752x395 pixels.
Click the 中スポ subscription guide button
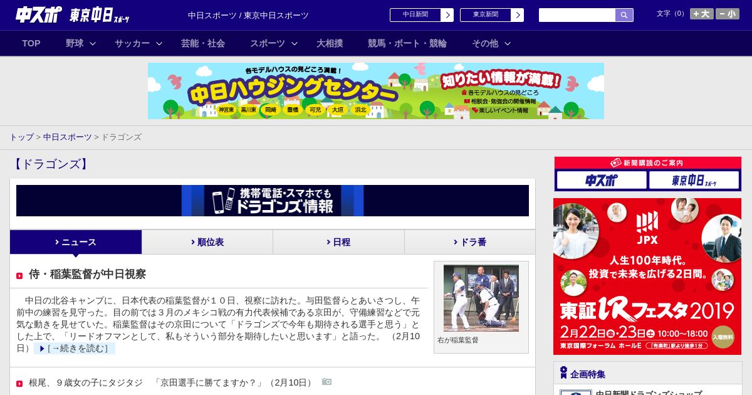click(602, 180)
